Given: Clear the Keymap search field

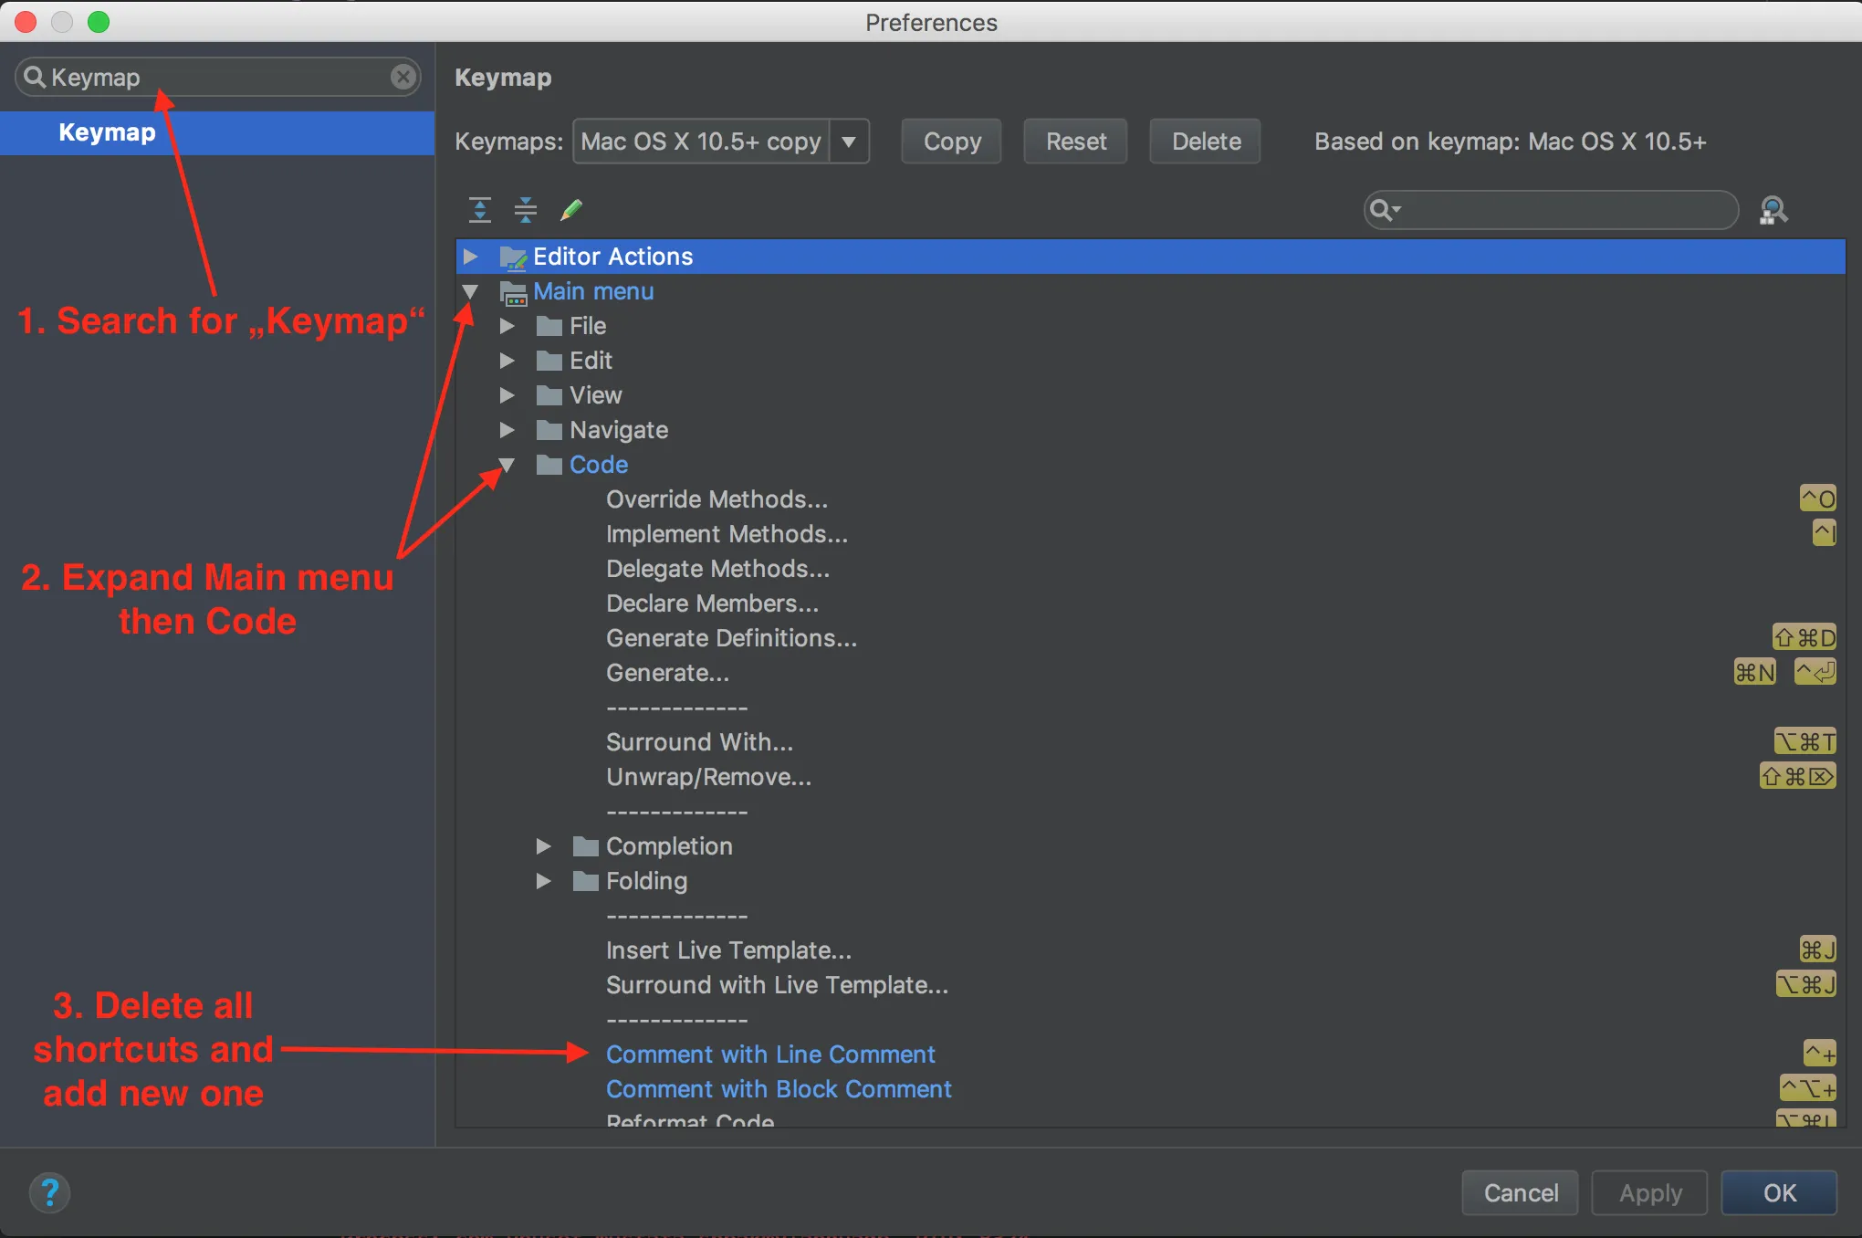Looking at the screenshot, I should click(403, 77).
